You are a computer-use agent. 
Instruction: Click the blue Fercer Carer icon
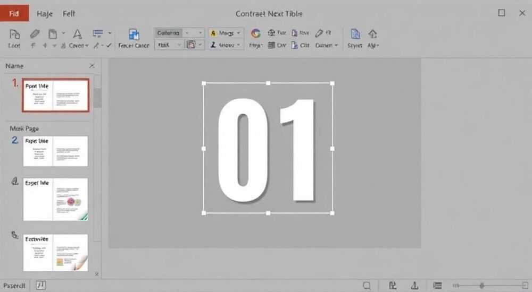click(x=134, y=35)
